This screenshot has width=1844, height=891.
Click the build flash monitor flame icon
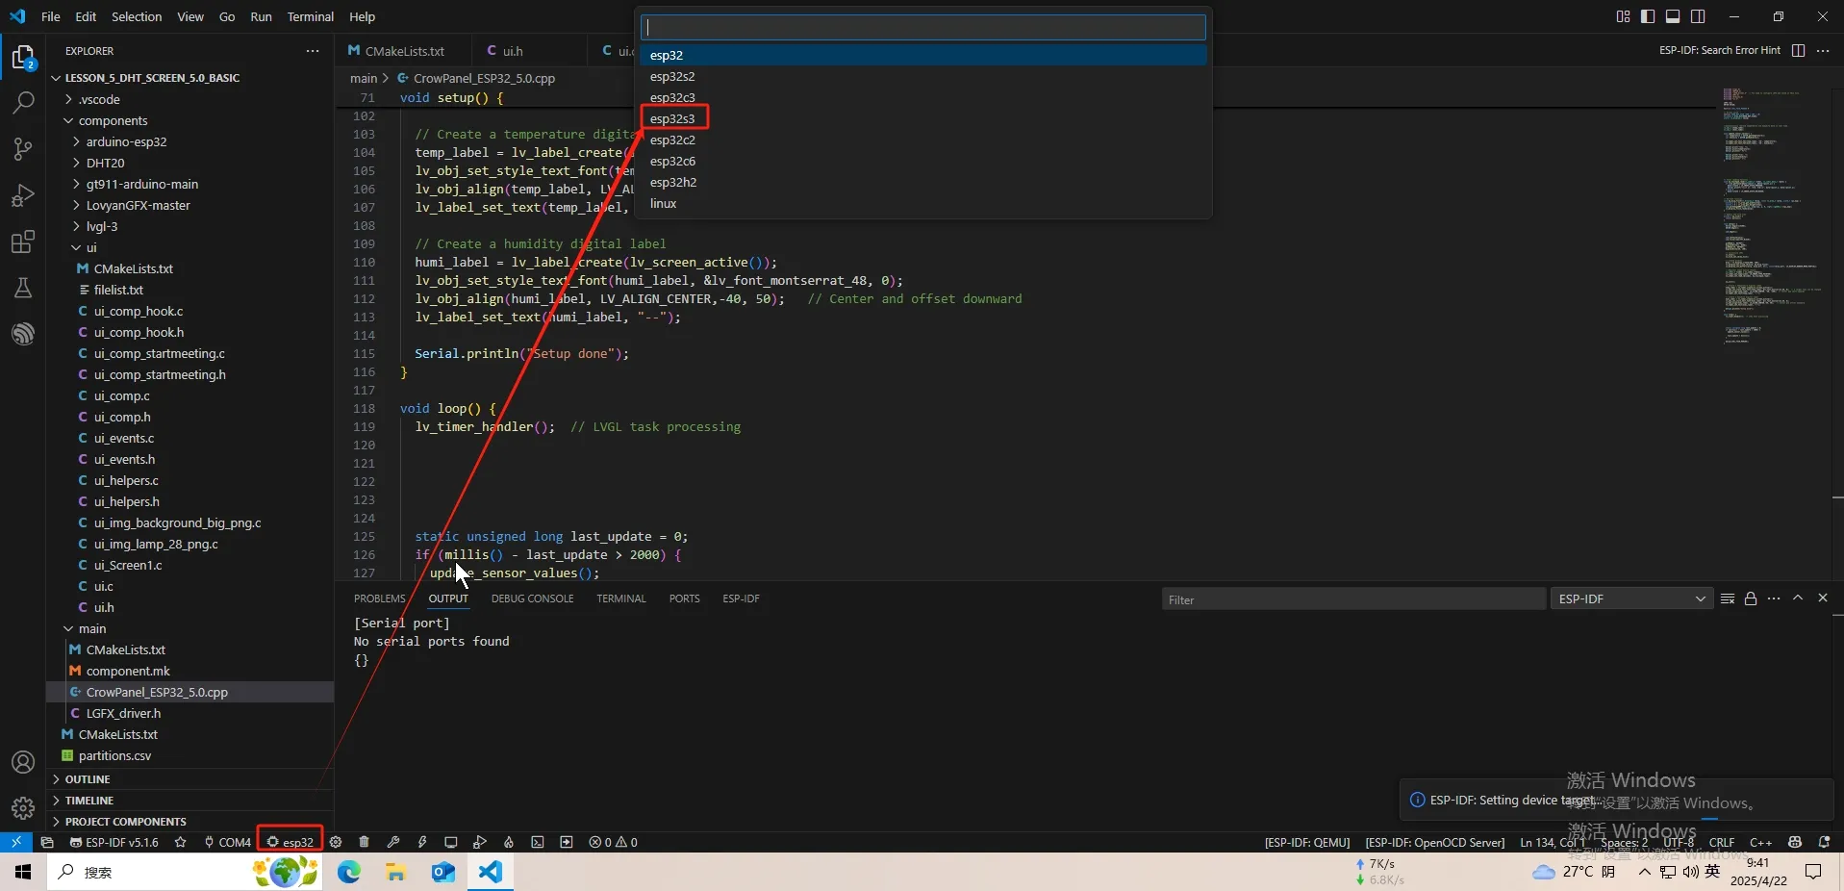coord(508,842)
